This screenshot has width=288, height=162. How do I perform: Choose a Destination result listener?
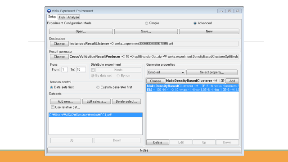(x=59, y=44)
